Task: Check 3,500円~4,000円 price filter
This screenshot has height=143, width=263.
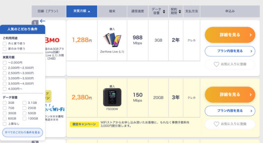Action: click(x=4, y=84)
